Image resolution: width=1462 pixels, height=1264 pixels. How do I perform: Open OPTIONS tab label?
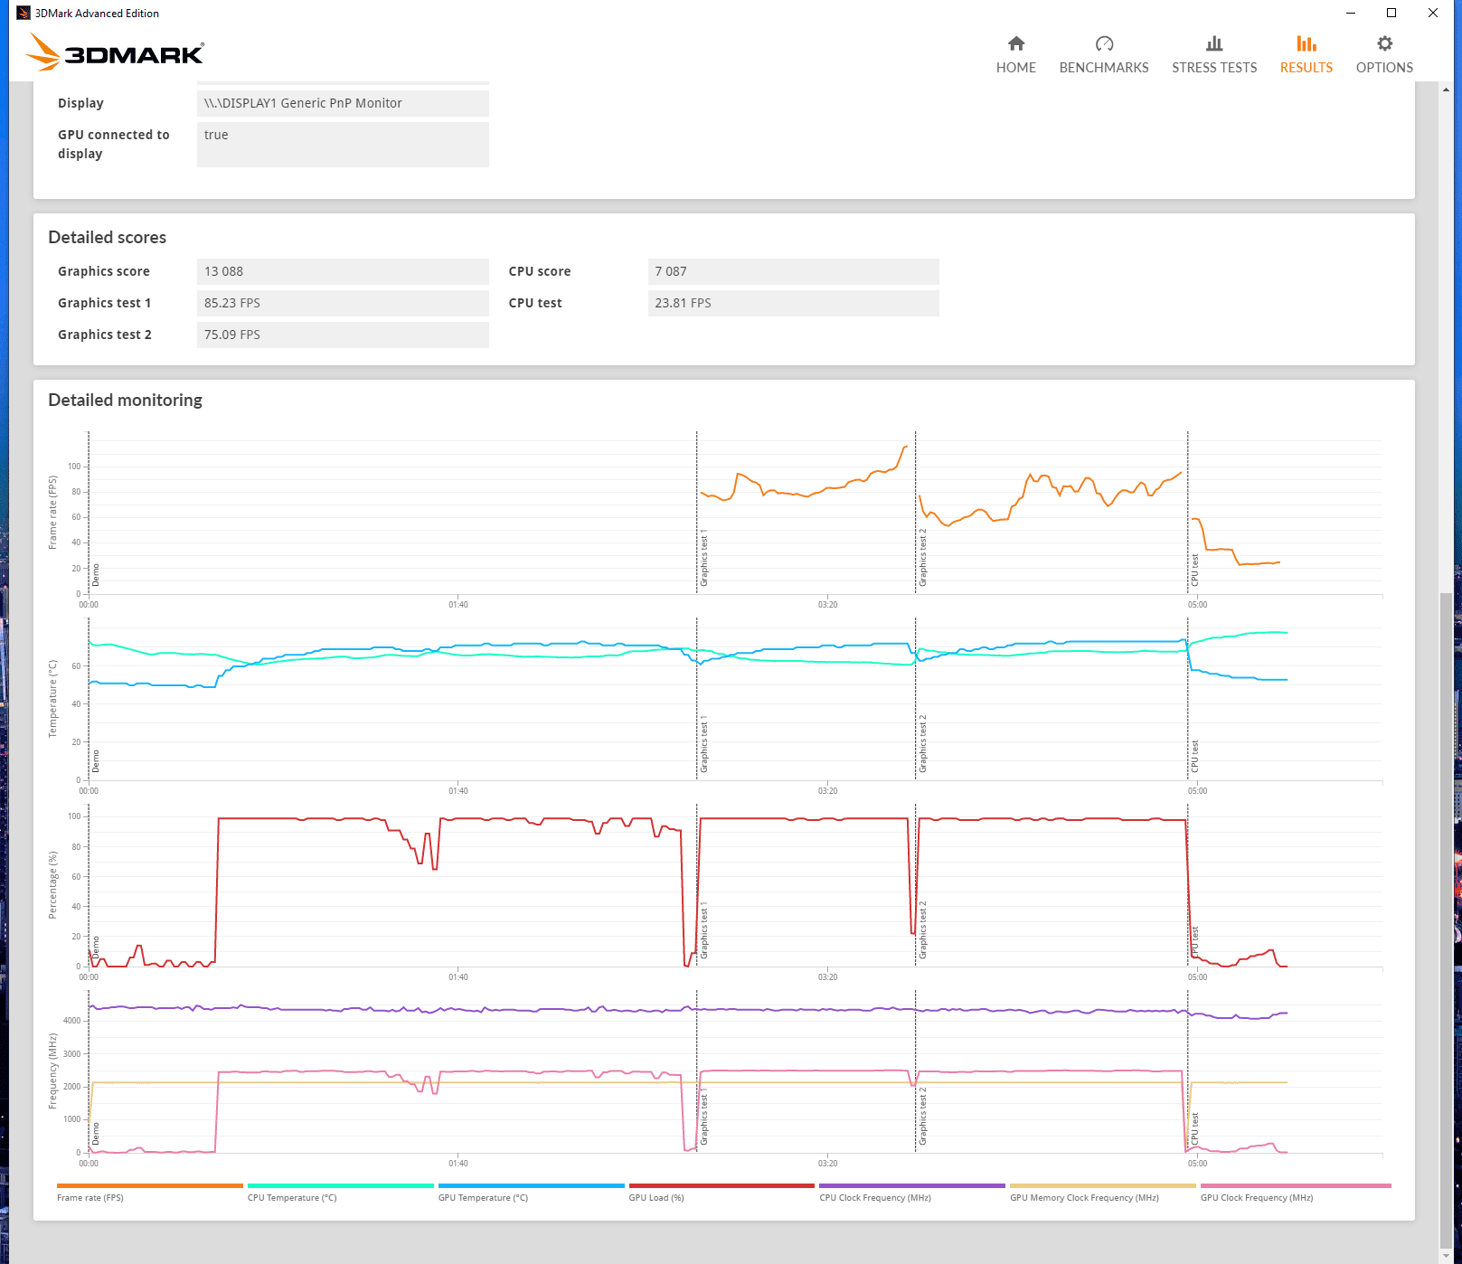point(1384,68)
